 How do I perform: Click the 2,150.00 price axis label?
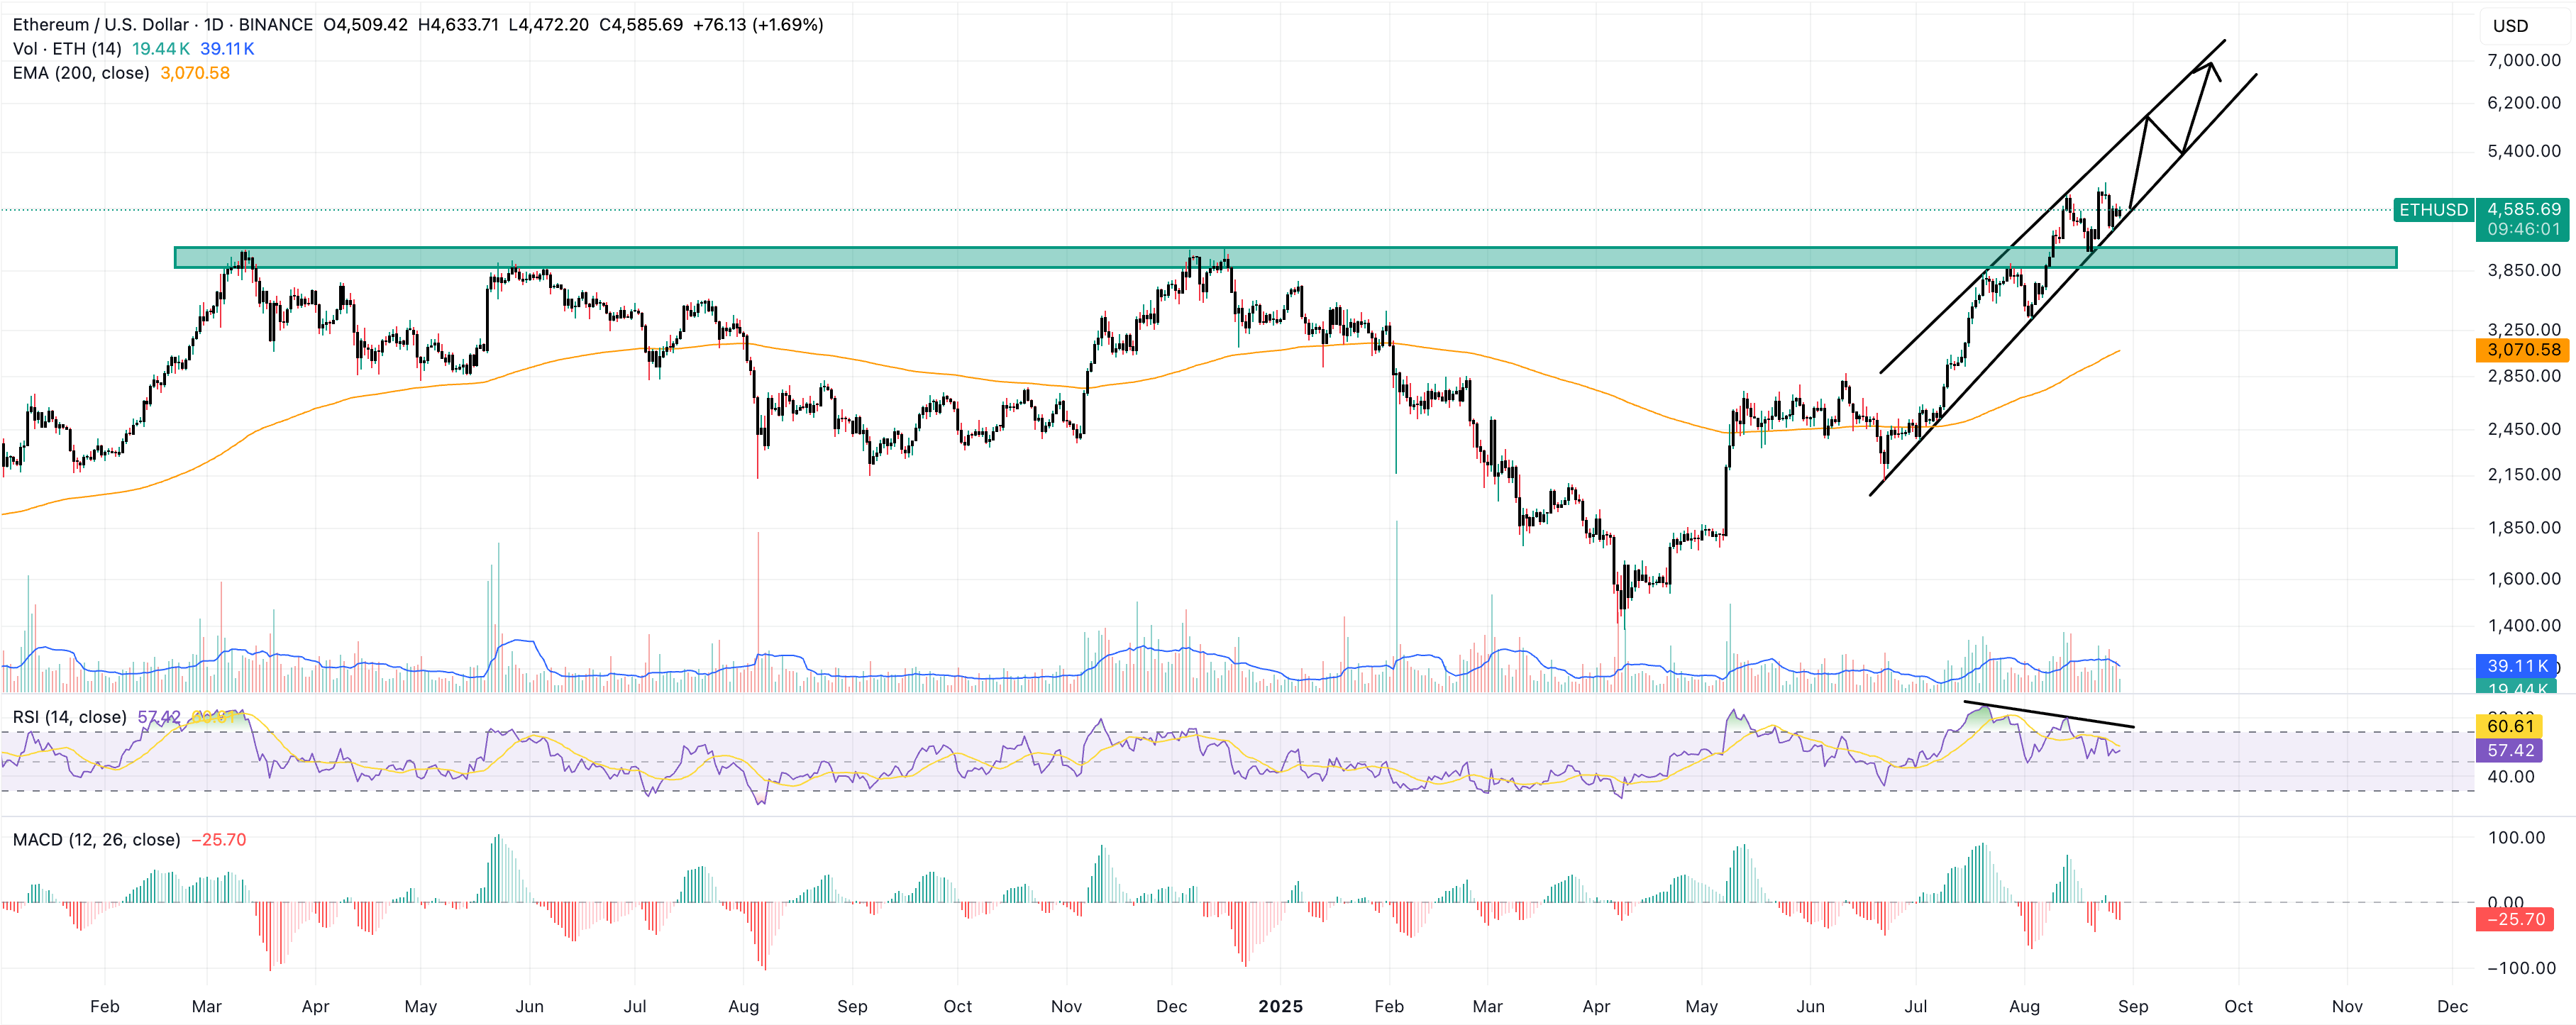[x=2523, y=474]
